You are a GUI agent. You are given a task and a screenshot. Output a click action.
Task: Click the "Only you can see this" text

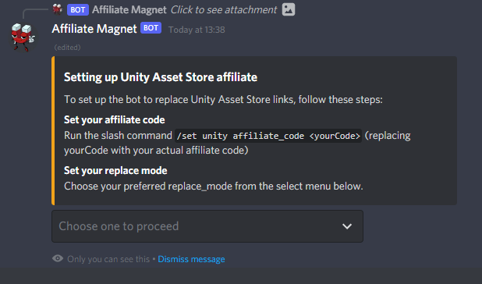[108, 259]
